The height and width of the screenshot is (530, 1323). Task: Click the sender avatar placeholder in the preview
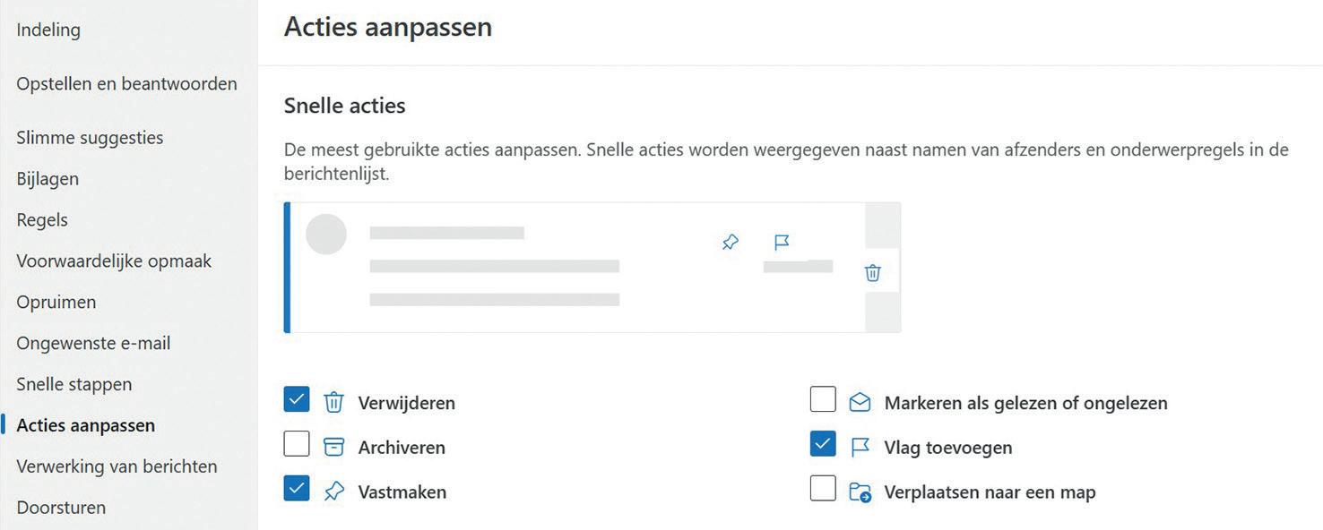click(x=326, y=235)
